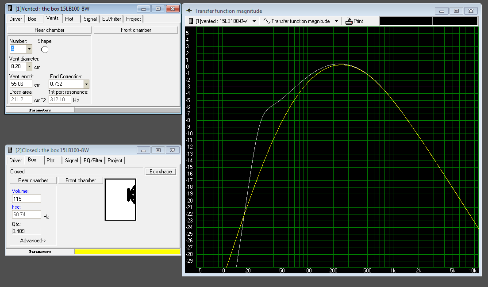Open the Vent diameter dropdown arrow
Viewport: 488px width, 287px height.
[x=29, y=66]
